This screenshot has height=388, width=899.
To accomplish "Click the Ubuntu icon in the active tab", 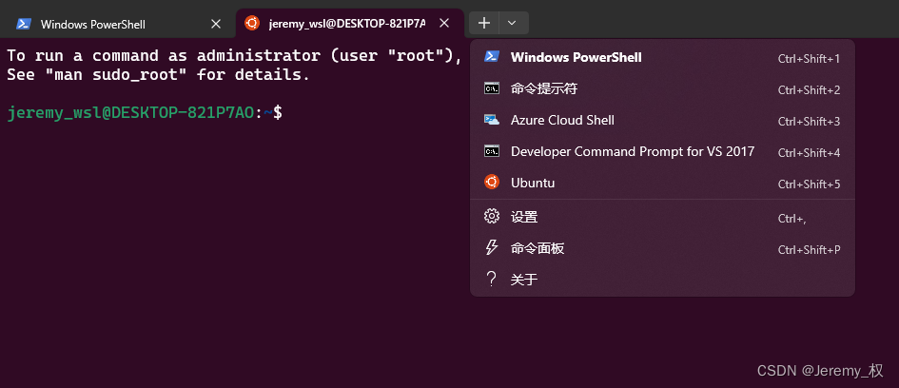I will (x=251, y=23).
